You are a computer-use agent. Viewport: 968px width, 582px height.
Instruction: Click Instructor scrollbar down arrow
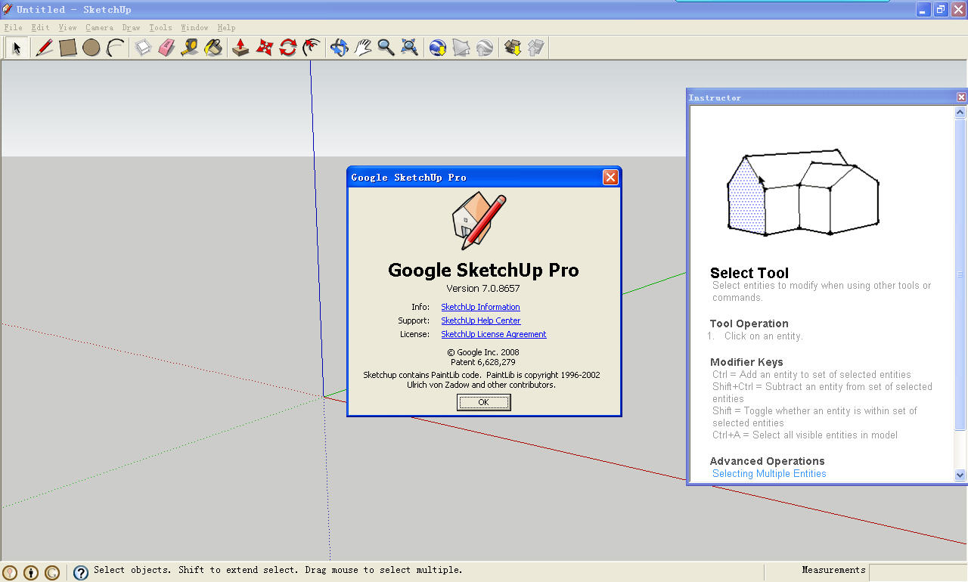pos(960,475)
